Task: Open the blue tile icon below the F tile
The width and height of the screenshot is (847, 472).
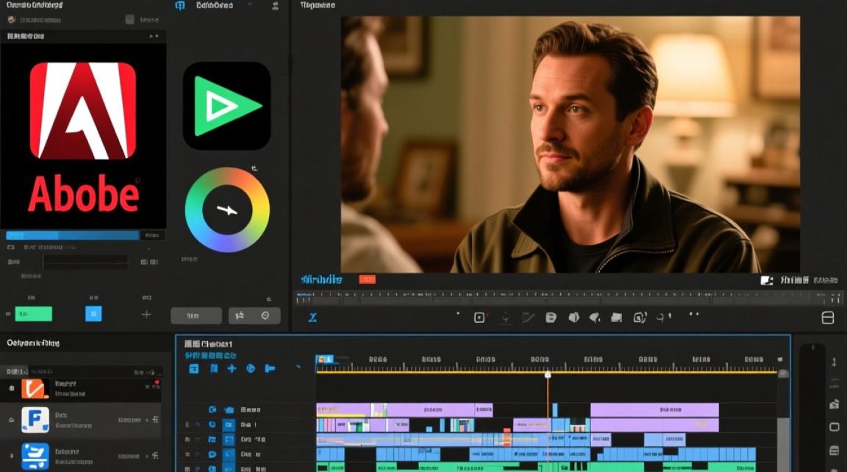Action: [35, 457]
